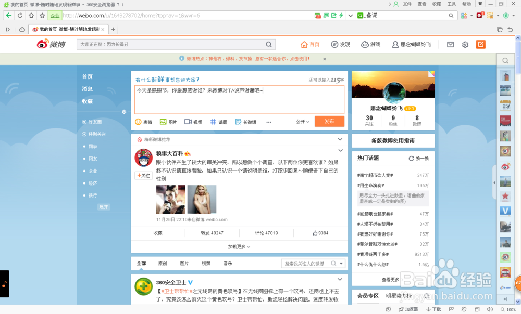
Task: Insert emoji with 表情 icon
Action: [x=144, y=122]
